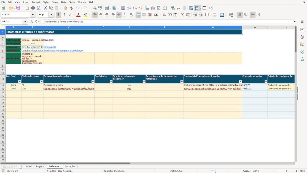Open Find and Replace
This screenshot has height=173, width=307.
tap(95, 8)
